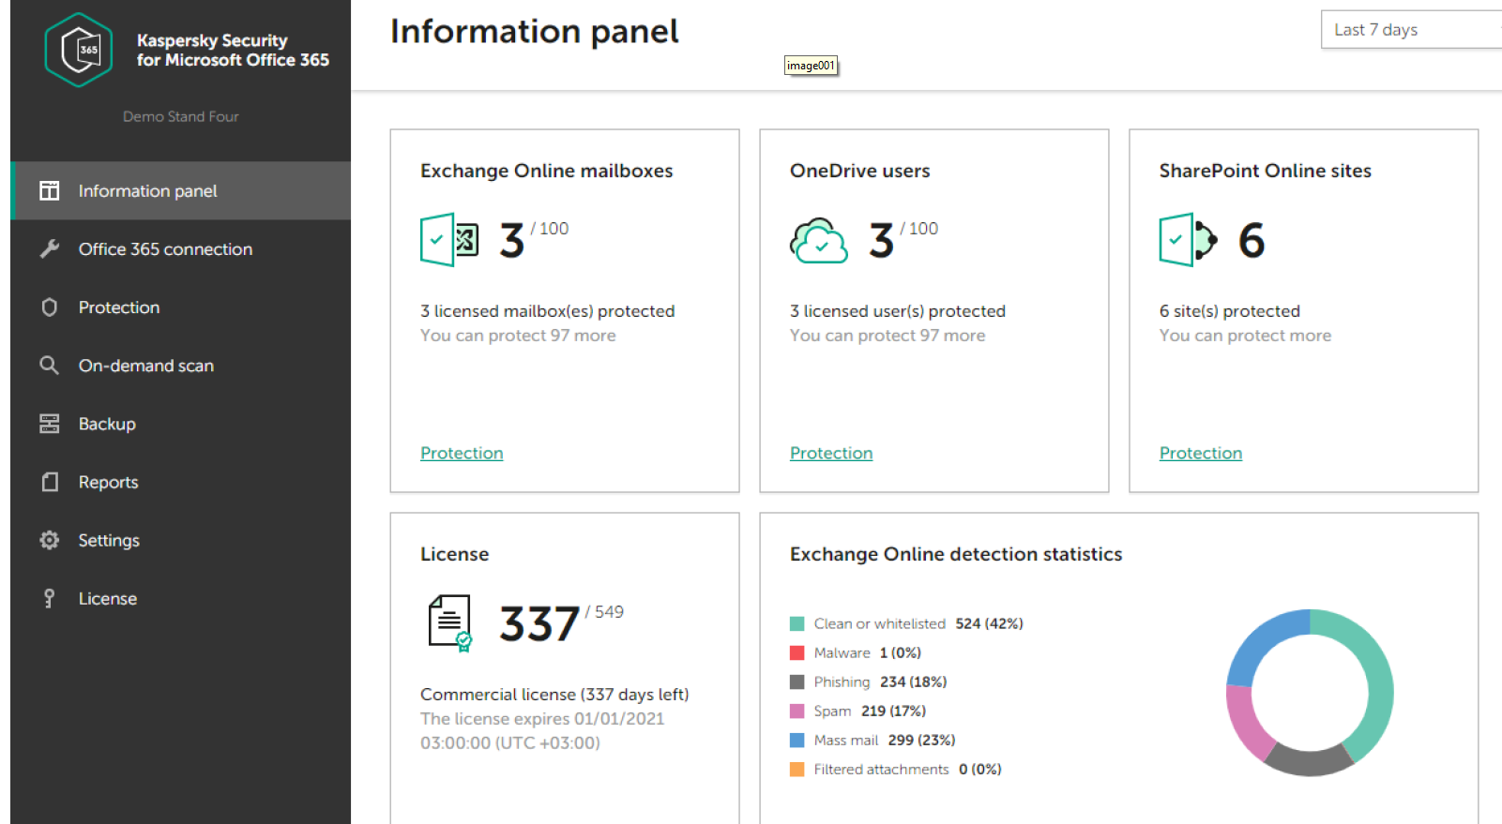Screen dimensions: 1502x824
Task: Follow Protection link in Exchange Online mailboxes card
Action: [x=462, y=454]
